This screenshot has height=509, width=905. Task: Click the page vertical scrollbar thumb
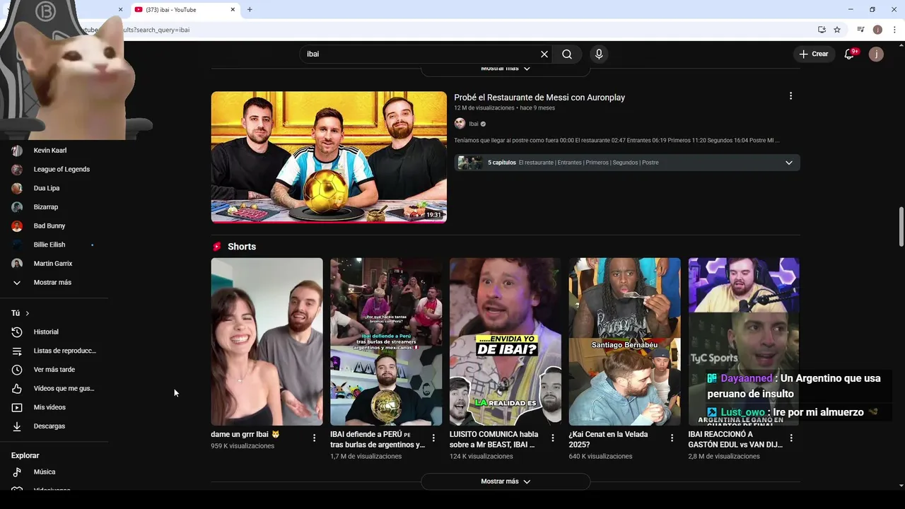(901, 227)
